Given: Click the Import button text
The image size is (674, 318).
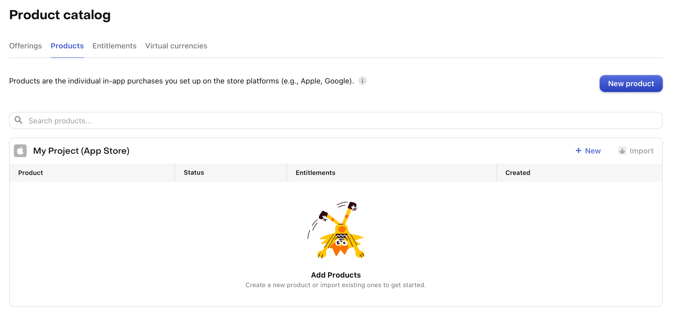Looking at the screenshot, I should tap(641, 151).
